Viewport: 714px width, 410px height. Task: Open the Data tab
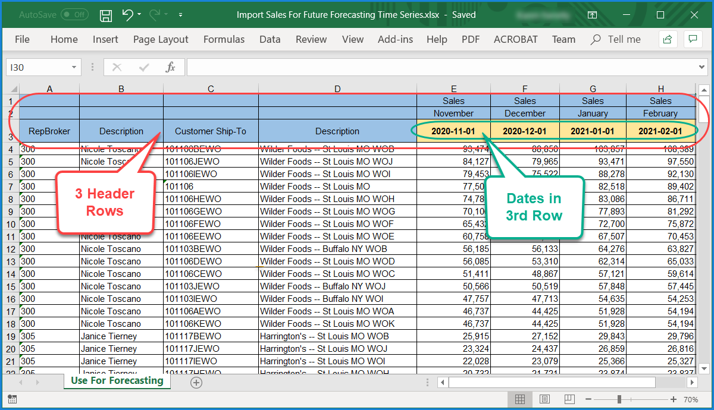point(270,39)
